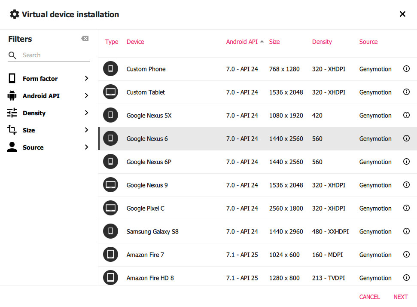The image size is (417, 307).
Task: Focus the Search filter input field
Action: pyautogui.click(x=56, y=55)
